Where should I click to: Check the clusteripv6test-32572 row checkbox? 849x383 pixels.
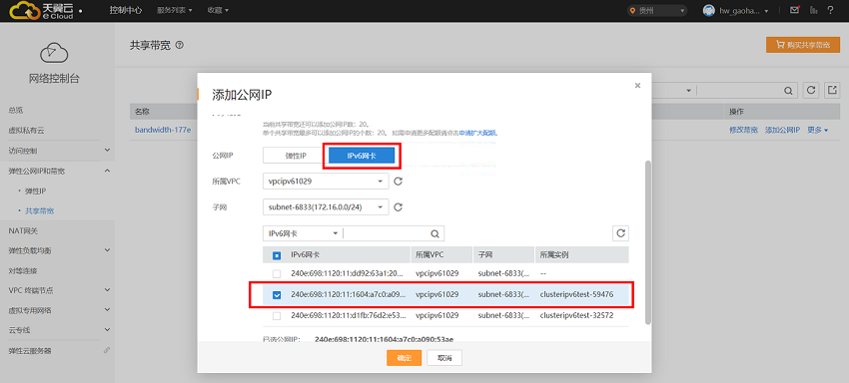point(276,315)
